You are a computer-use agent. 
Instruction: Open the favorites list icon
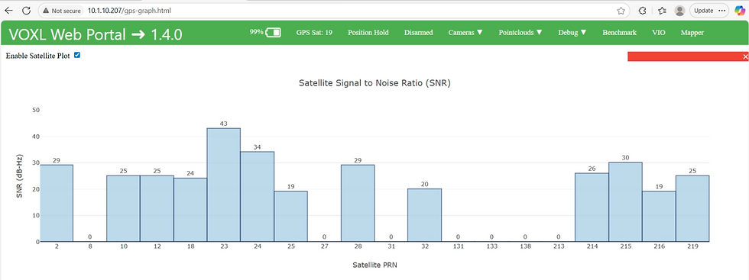pyautogui.click(x=662, y=11)
